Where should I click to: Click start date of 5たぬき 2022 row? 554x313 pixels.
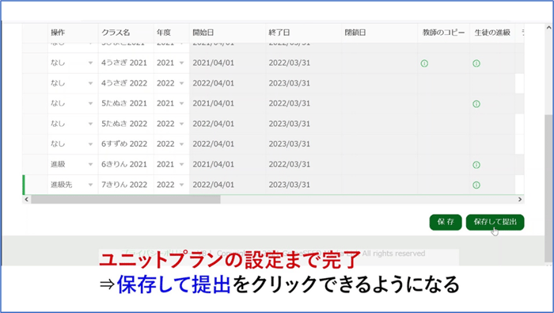(228, 124)
